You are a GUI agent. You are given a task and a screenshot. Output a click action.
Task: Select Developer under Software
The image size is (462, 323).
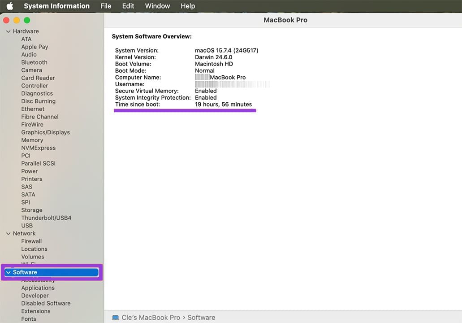[35, 296]
